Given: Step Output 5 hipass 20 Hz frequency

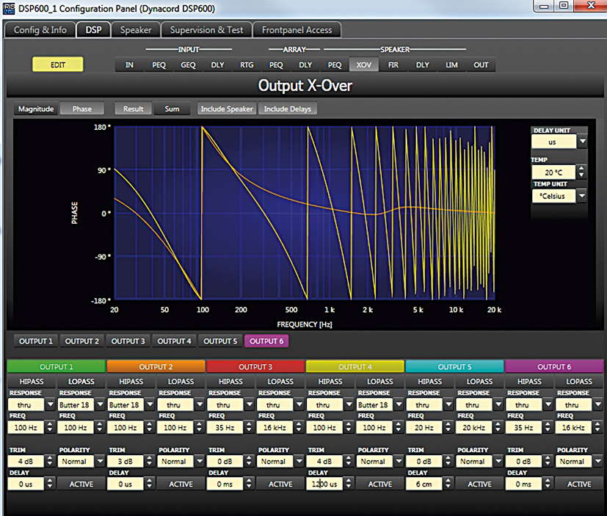Looking at the screenshot, I should 448,427.
